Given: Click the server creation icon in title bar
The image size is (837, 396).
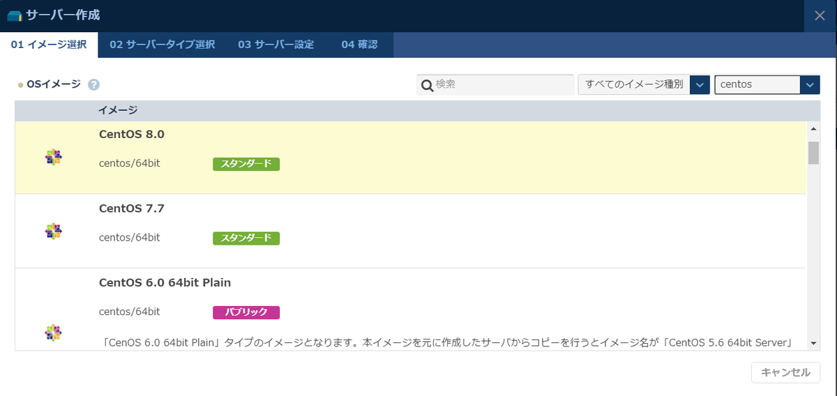Looking at the screenshot, I should (15, 15).
